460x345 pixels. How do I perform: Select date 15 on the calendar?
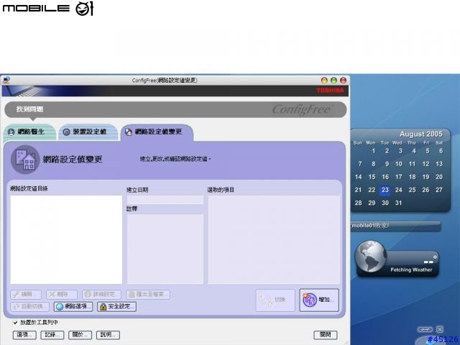click(372, 177)
